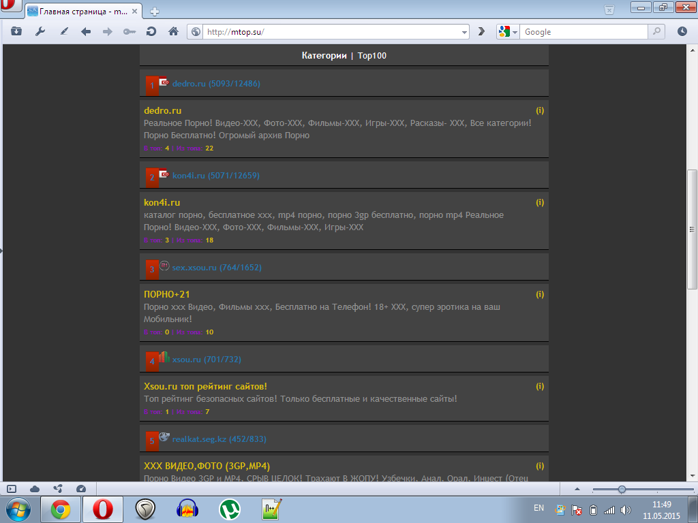
Task: Click in the address bar field
Action: pos(331,32)
